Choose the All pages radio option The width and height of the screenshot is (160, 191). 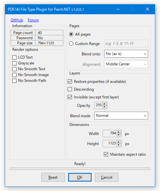(x=71, y=34)
